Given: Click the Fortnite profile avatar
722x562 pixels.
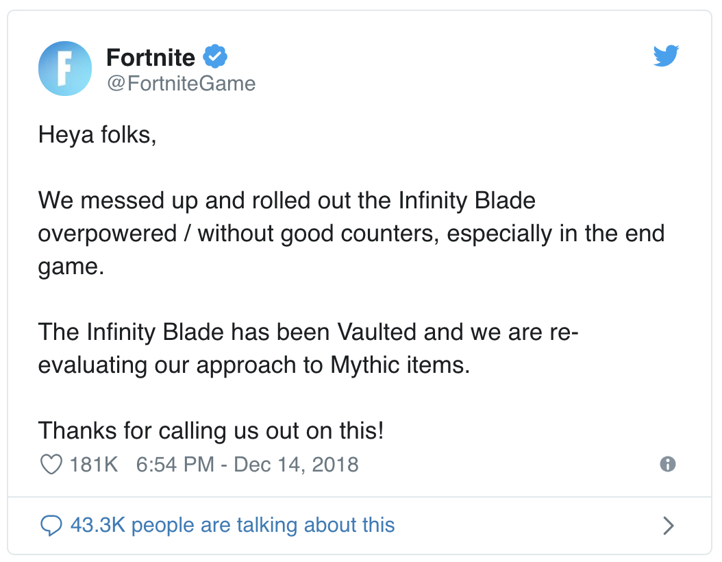Looking at the screenshot, I should (x=65, y=68).
